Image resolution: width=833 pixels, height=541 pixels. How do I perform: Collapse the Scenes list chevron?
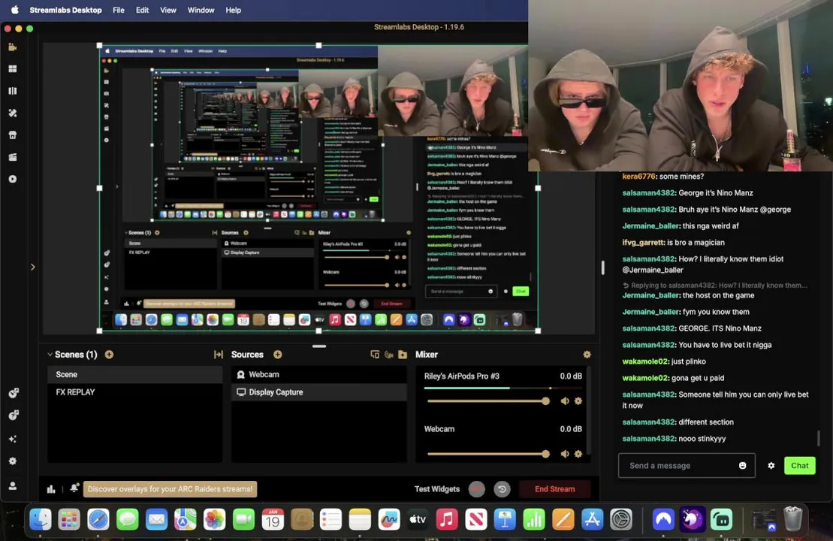[x=50, y=355]
